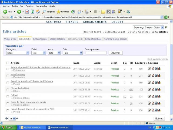Toggle the select-all checkbox in Article header

point(8,63)
